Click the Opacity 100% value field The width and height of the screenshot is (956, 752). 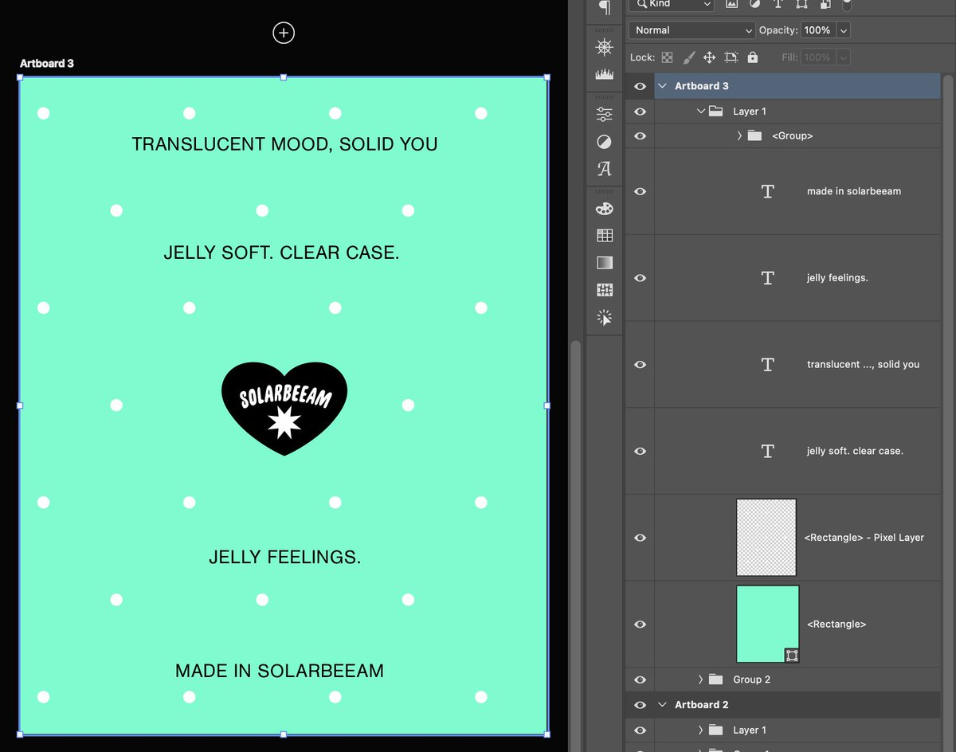pos(817,30)
